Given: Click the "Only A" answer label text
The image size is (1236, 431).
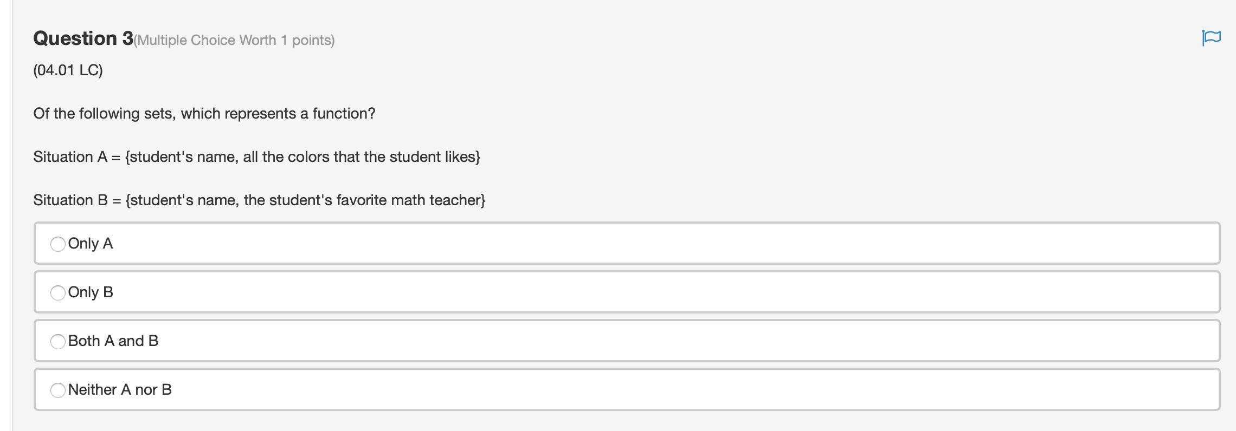Looking at the screenshot, I should coord(91,244).
